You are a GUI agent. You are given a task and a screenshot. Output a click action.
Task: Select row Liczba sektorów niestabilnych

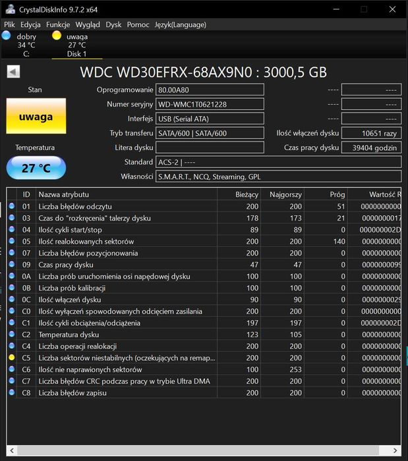coord(204,358)
